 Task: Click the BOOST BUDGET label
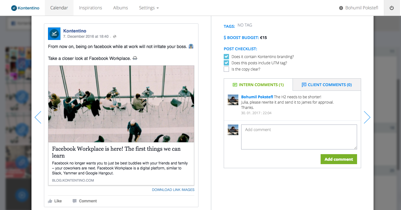[x=241, y=38]
